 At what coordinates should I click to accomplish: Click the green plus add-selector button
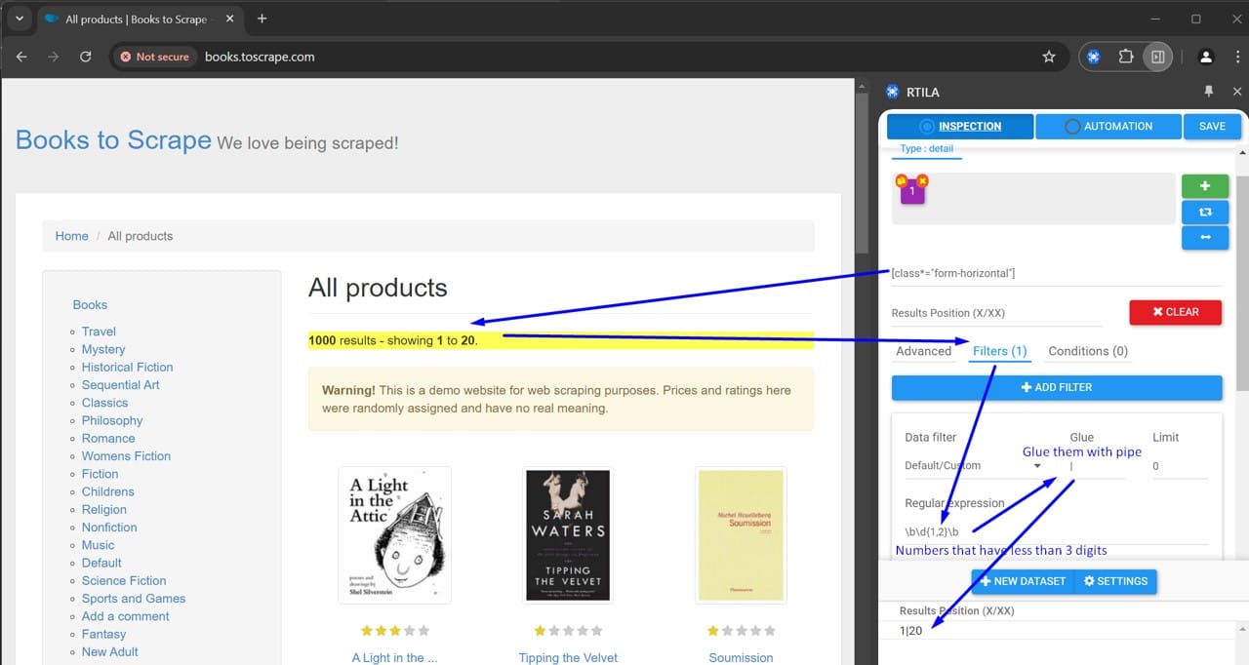(x=1205, y=186)
